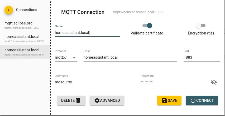Viewport: 225px width, 116px height.
Task: Select mqtt.eclipse.org connection in sidebar
Action: 25,25
